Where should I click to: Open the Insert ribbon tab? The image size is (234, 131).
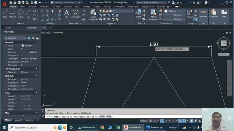(x=22, y=7)
